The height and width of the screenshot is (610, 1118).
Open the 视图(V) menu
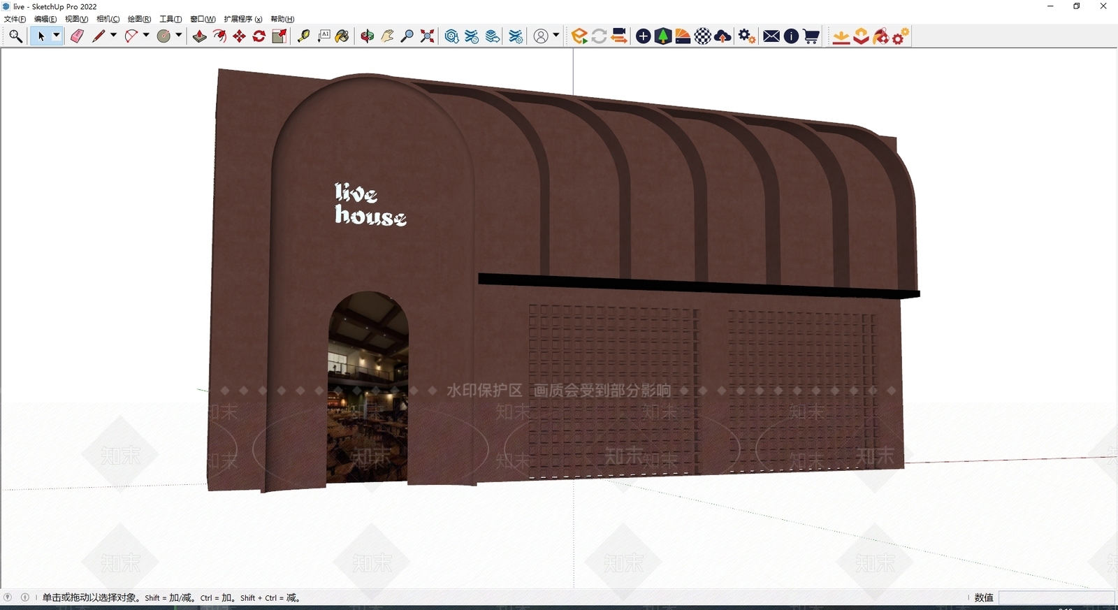pos(76,19)
